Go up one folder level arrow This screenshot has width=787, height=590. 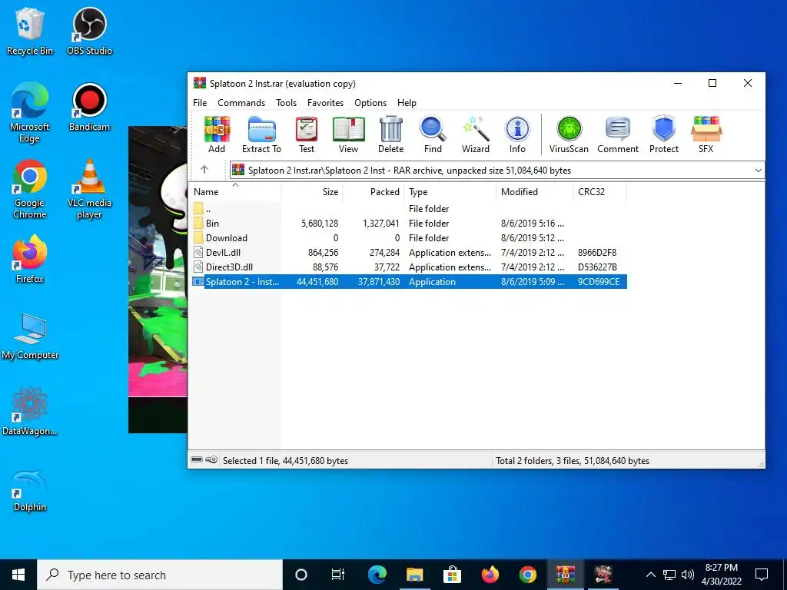pos(204,170)
